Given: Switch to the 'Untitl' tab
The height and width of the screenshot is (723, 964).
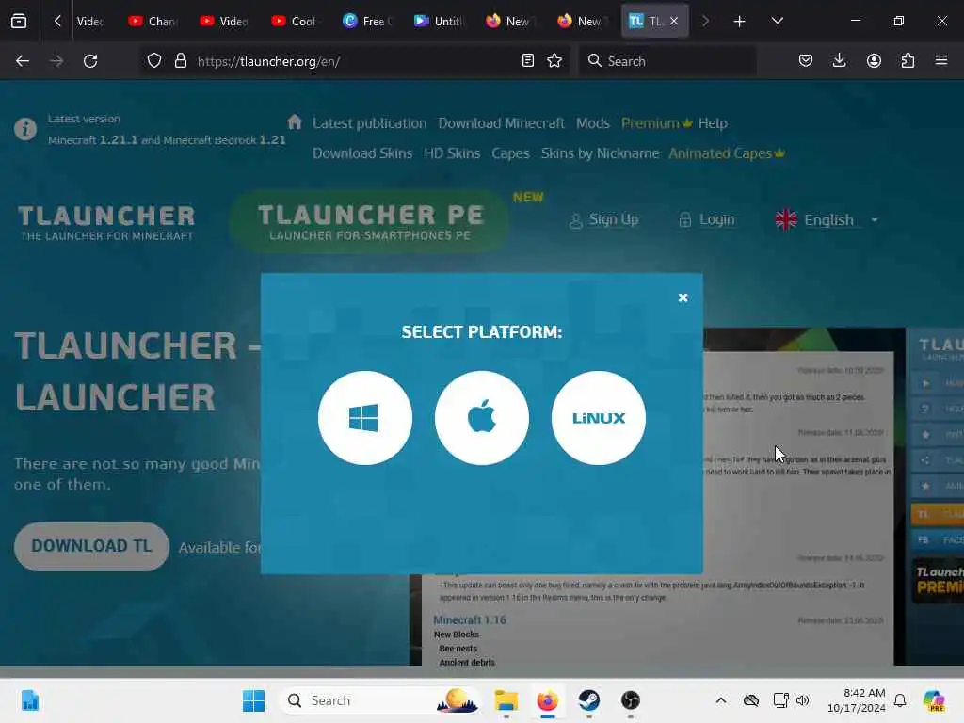Looking at the screenshot, I should point(439,21).
